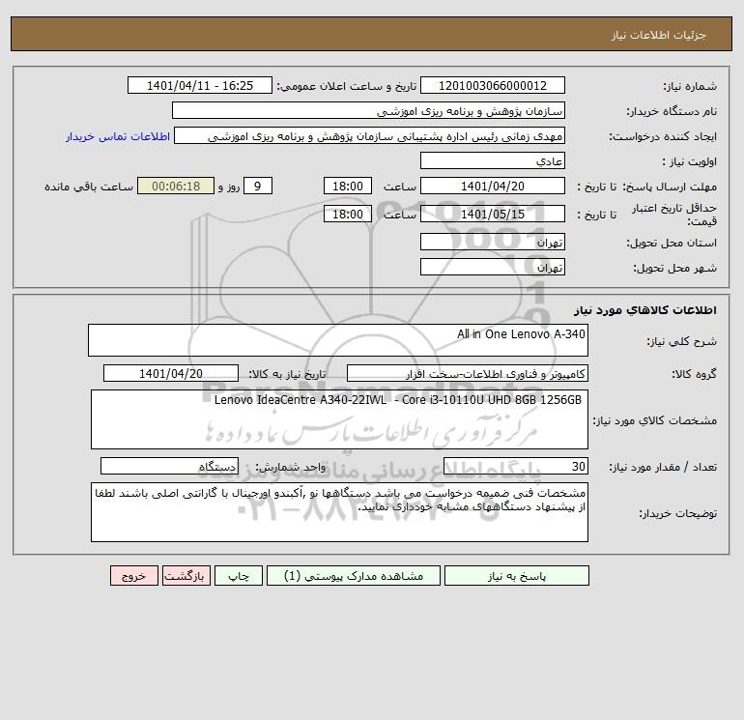Click the تاریخ نیاز به کالا label
This screenshot has width=744, height=720.
point(288,374)
